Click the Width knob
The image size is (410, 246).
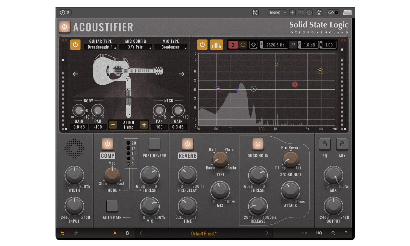click(x=74, y=175)
